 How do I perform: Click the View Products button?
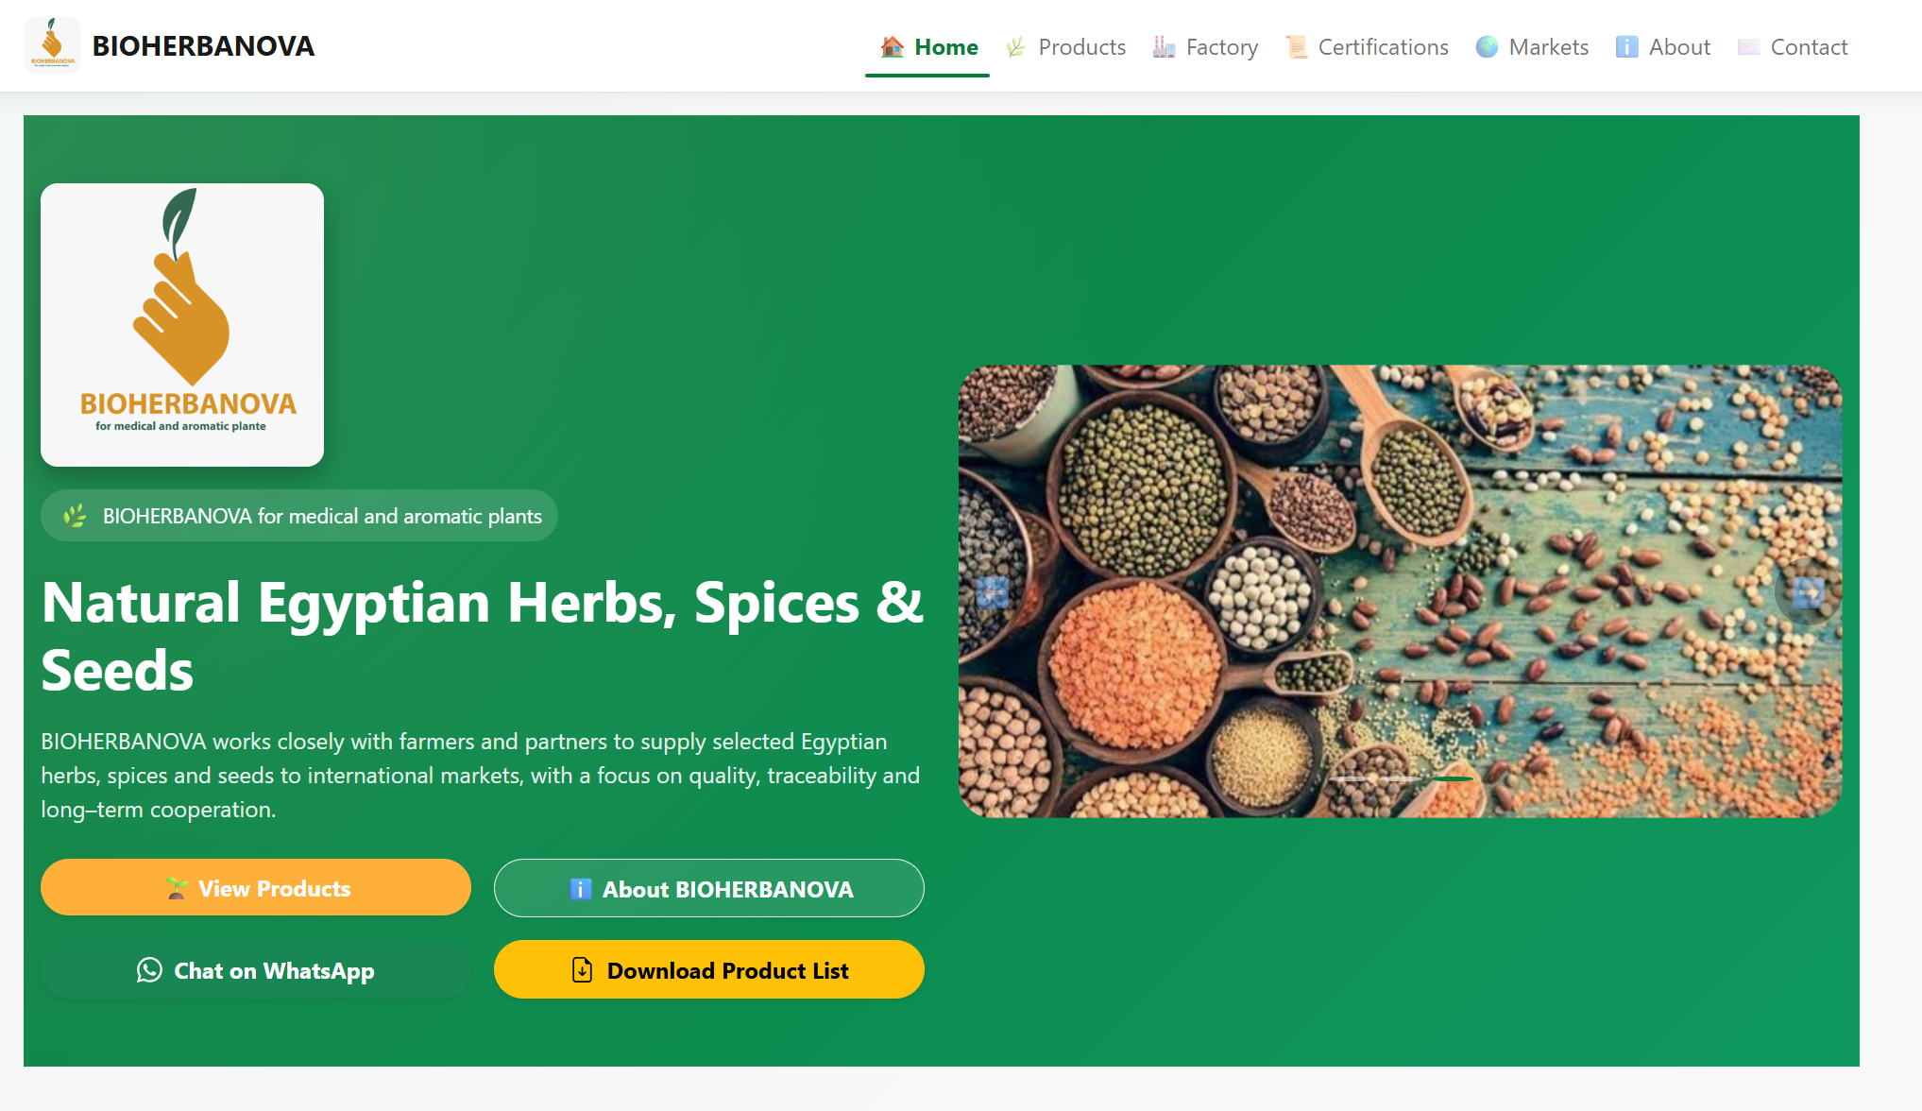(256, 888)
